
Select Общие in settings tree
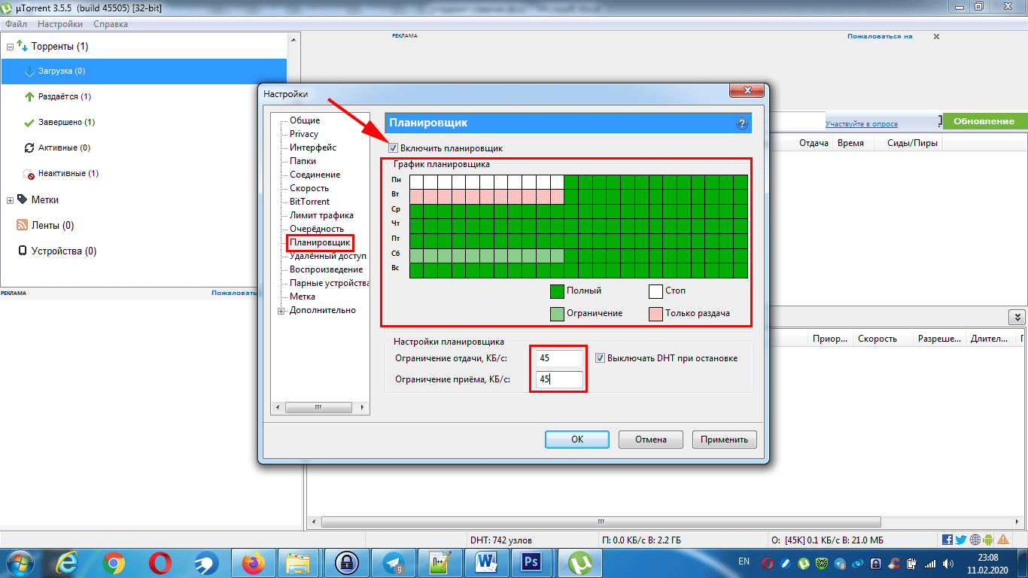click(x=305, y=120)
